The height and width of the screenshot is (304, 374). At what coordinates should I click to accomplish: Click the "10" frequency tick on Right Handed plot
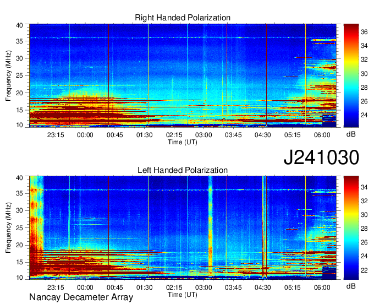click(x=19, y=125)
